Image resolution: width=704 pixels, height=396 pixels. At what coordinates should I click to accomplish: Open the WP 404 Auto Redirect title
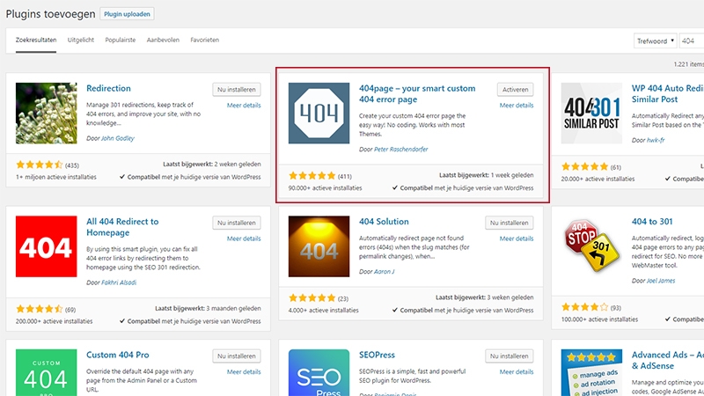coord(668,94)
